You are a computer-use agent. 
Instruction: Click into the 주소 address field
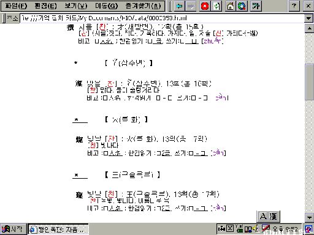click(x=161, y=18)
